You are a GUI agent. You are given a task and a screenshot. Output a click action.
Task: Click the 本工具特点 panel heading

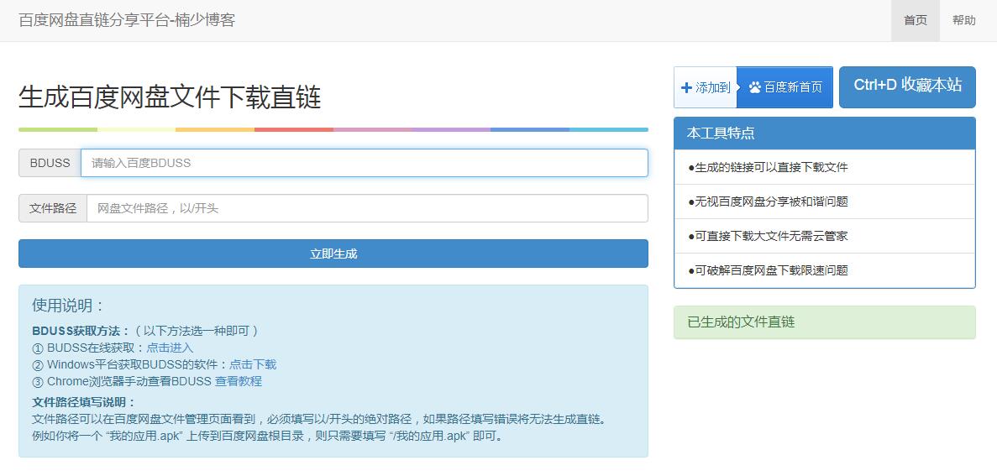(x=825, y=133)
